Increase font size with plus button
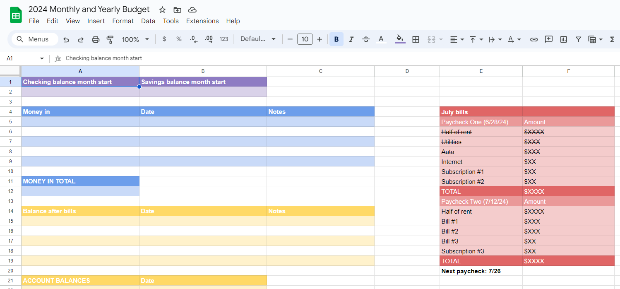The height and width of the screenshot is (289, 620). tap(320, 39)
